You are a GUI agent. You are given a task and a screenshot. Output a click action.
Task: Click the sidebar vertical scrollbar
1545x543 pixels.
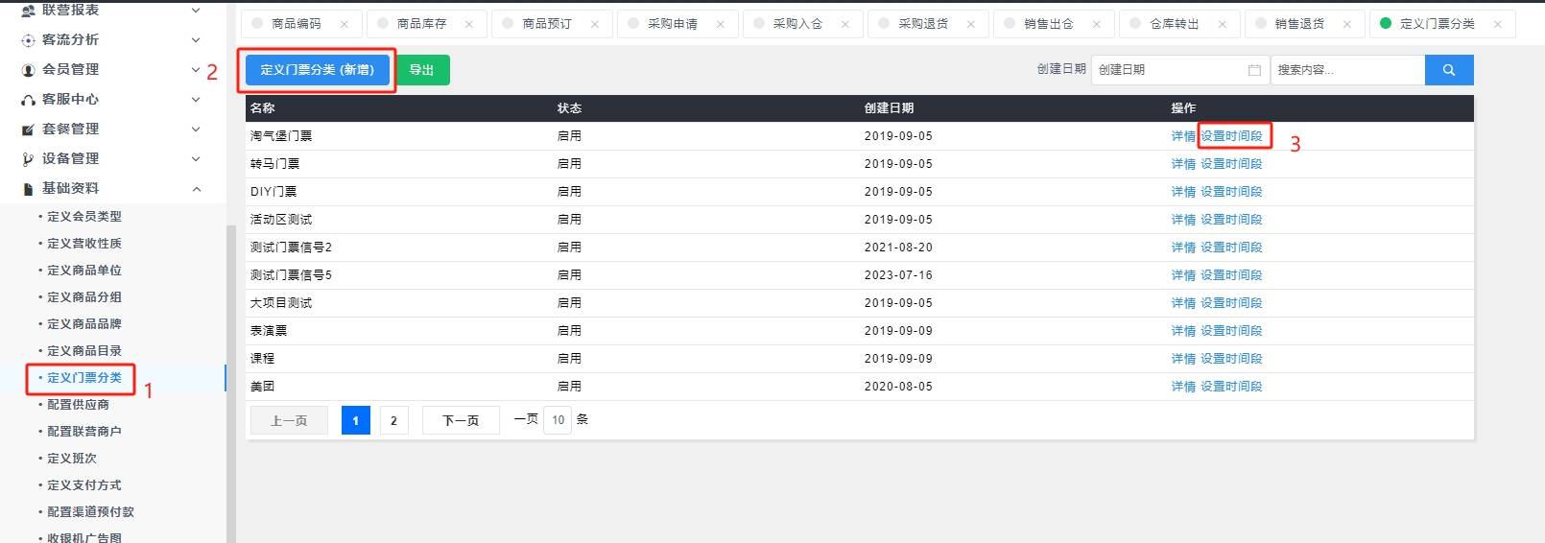pyautogui.click(x=230, y=384)
